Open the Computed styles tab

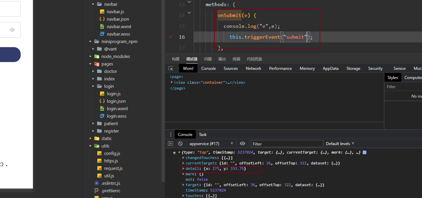[413, 78]
